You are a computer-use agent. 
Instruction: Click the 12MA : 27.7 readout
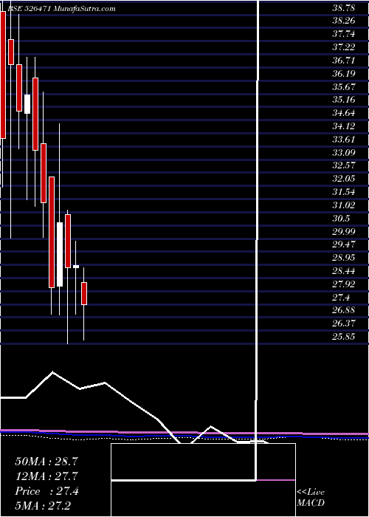pos(46,476)
